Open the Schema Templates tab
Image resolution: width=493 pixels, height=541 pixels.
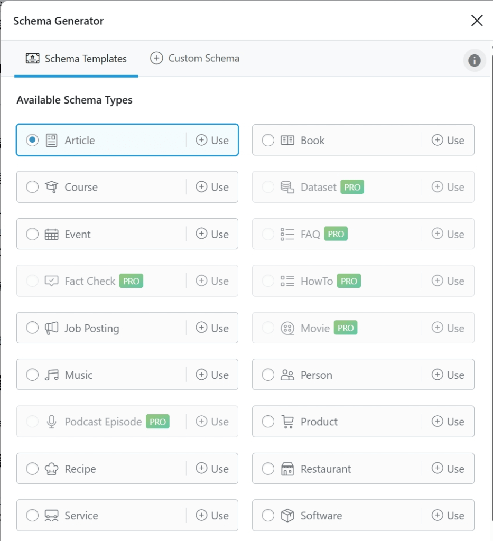tap(76, 59)
